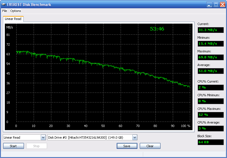The width and height of the screenshot is (227, 158).
Task: Click the Maximum 69.8 MB/s value
Action: pyautogui.click(x=211, y=58)
